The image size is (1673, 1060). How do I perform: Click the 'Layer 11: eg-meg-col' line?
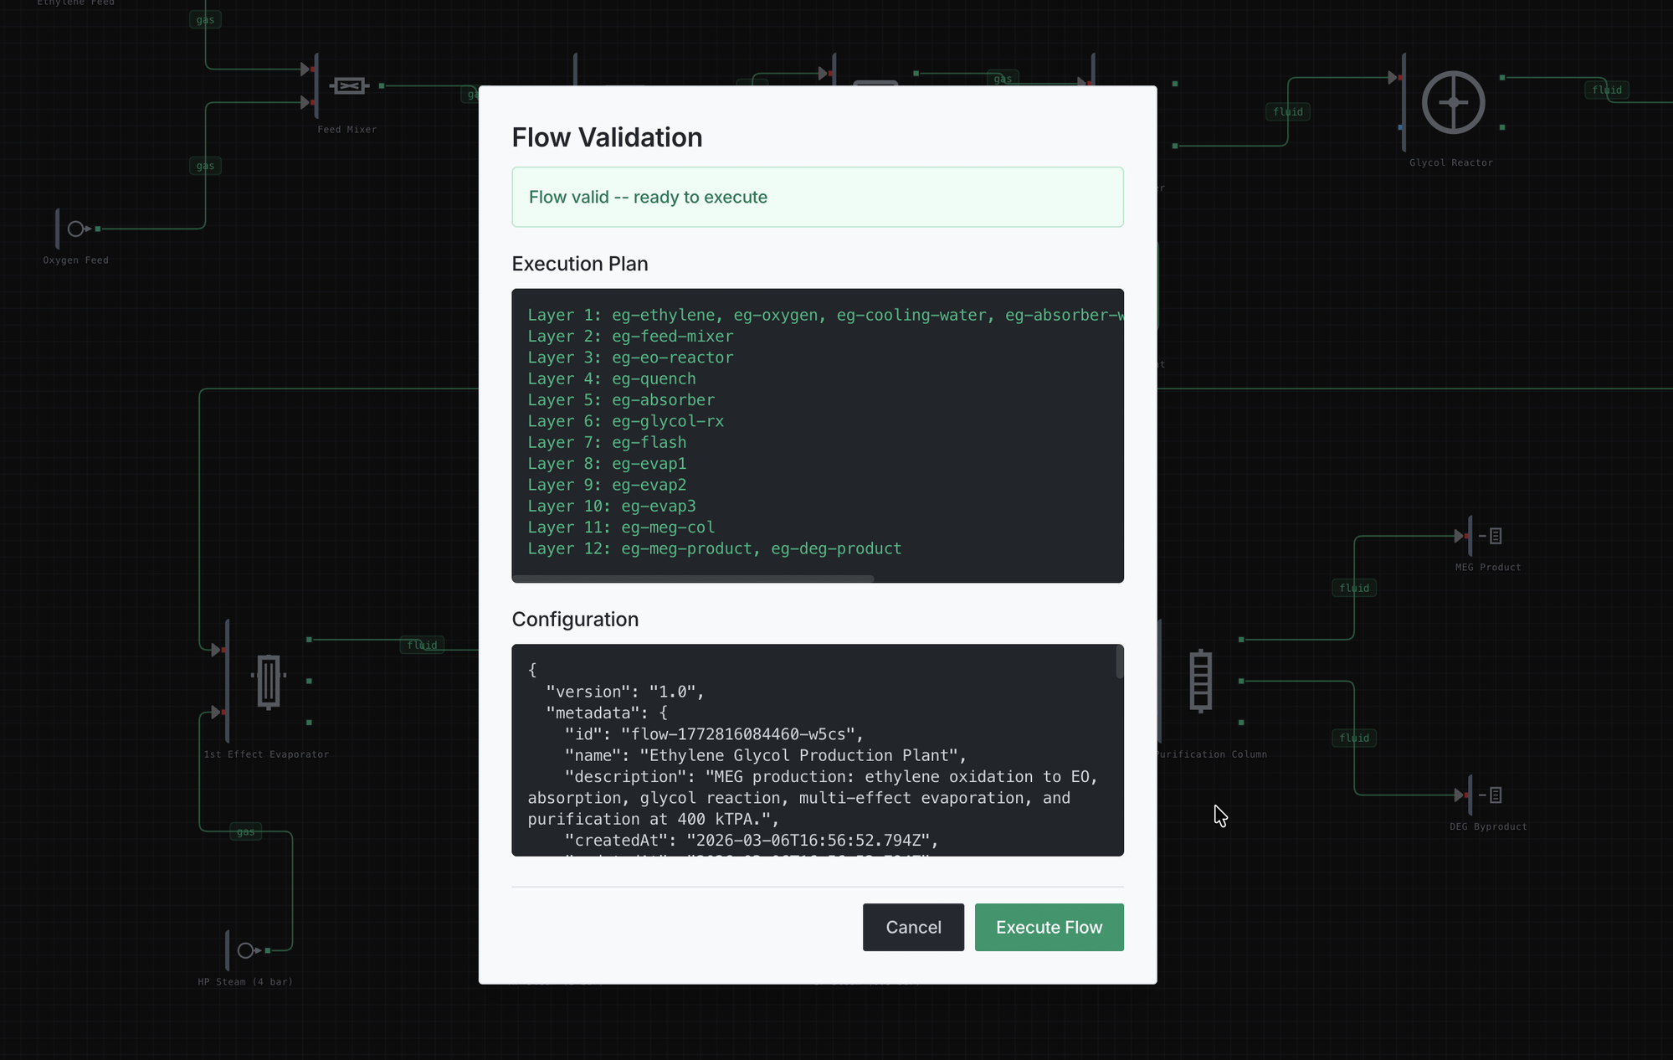621,527
